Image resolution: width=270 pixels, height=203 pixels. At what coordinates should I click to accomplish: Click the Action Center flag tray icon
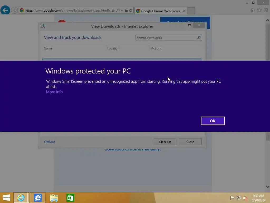232,198
